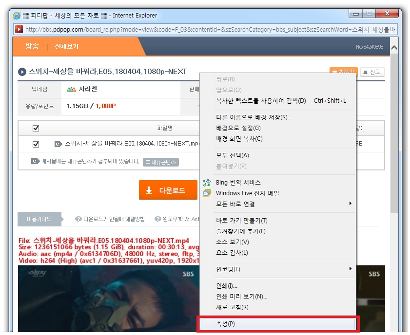Click the red 1,000P point value

106,106
